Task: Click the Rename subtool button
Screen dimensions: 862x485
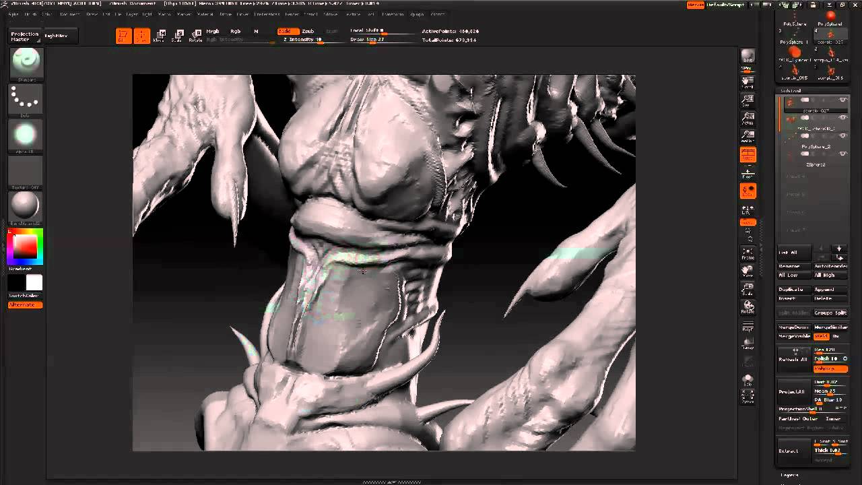Action: click(794, 266)
